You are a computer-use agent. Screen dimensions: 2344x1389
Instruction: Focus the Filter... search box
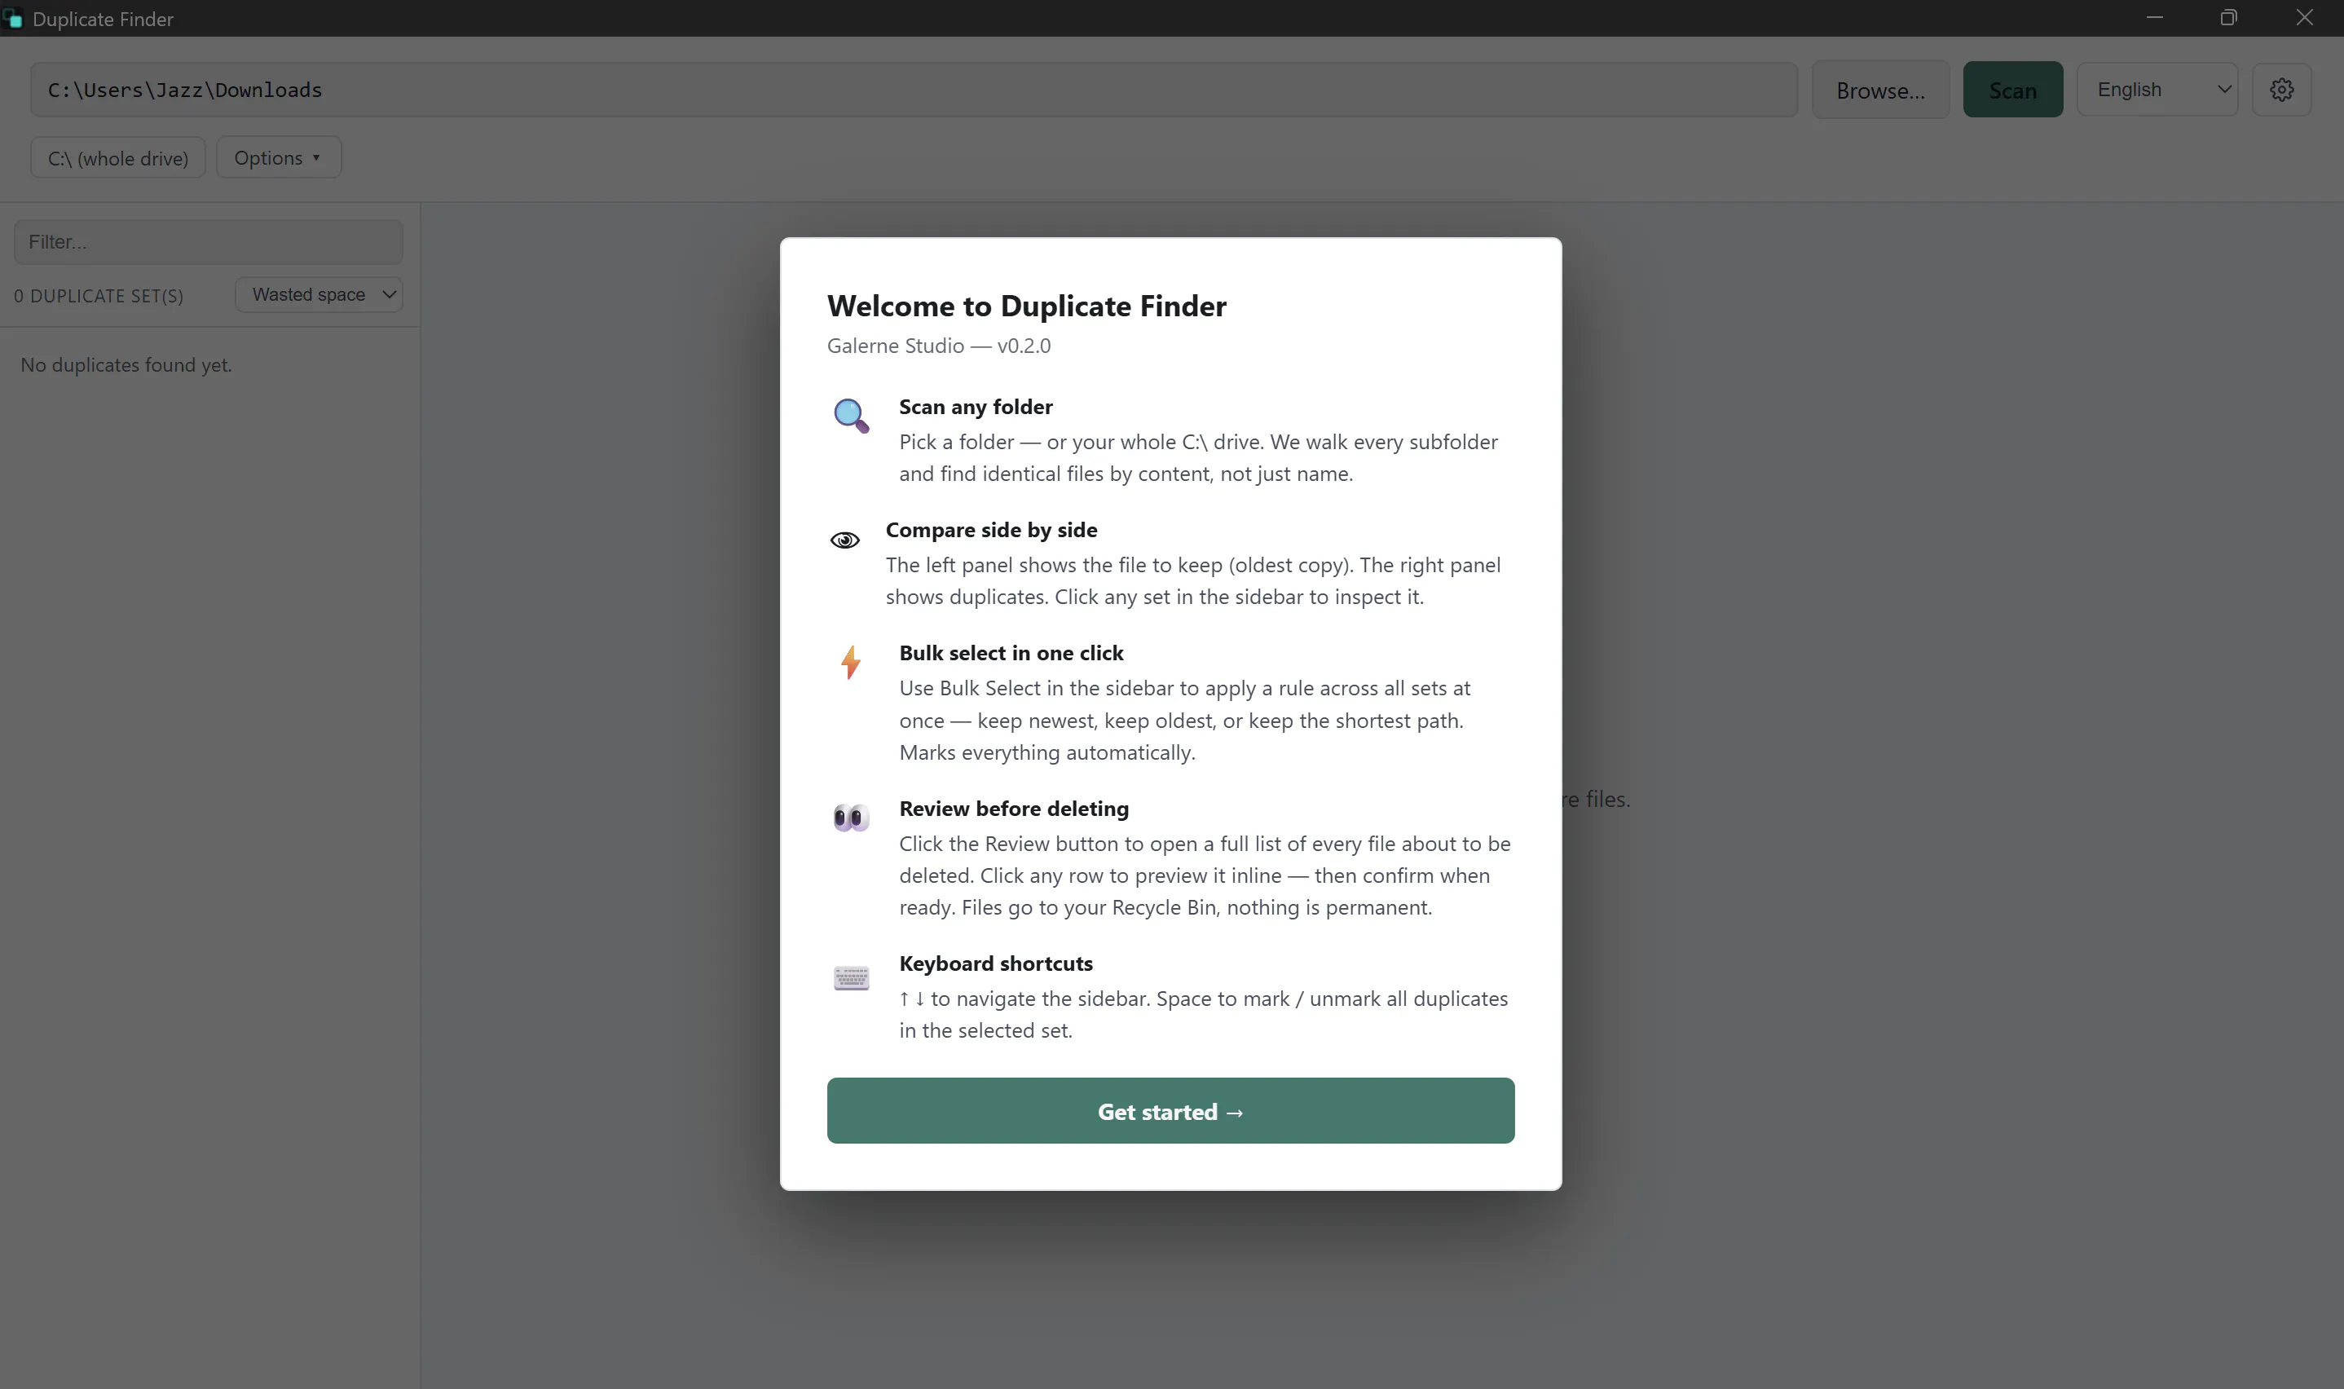pos(209,241)
